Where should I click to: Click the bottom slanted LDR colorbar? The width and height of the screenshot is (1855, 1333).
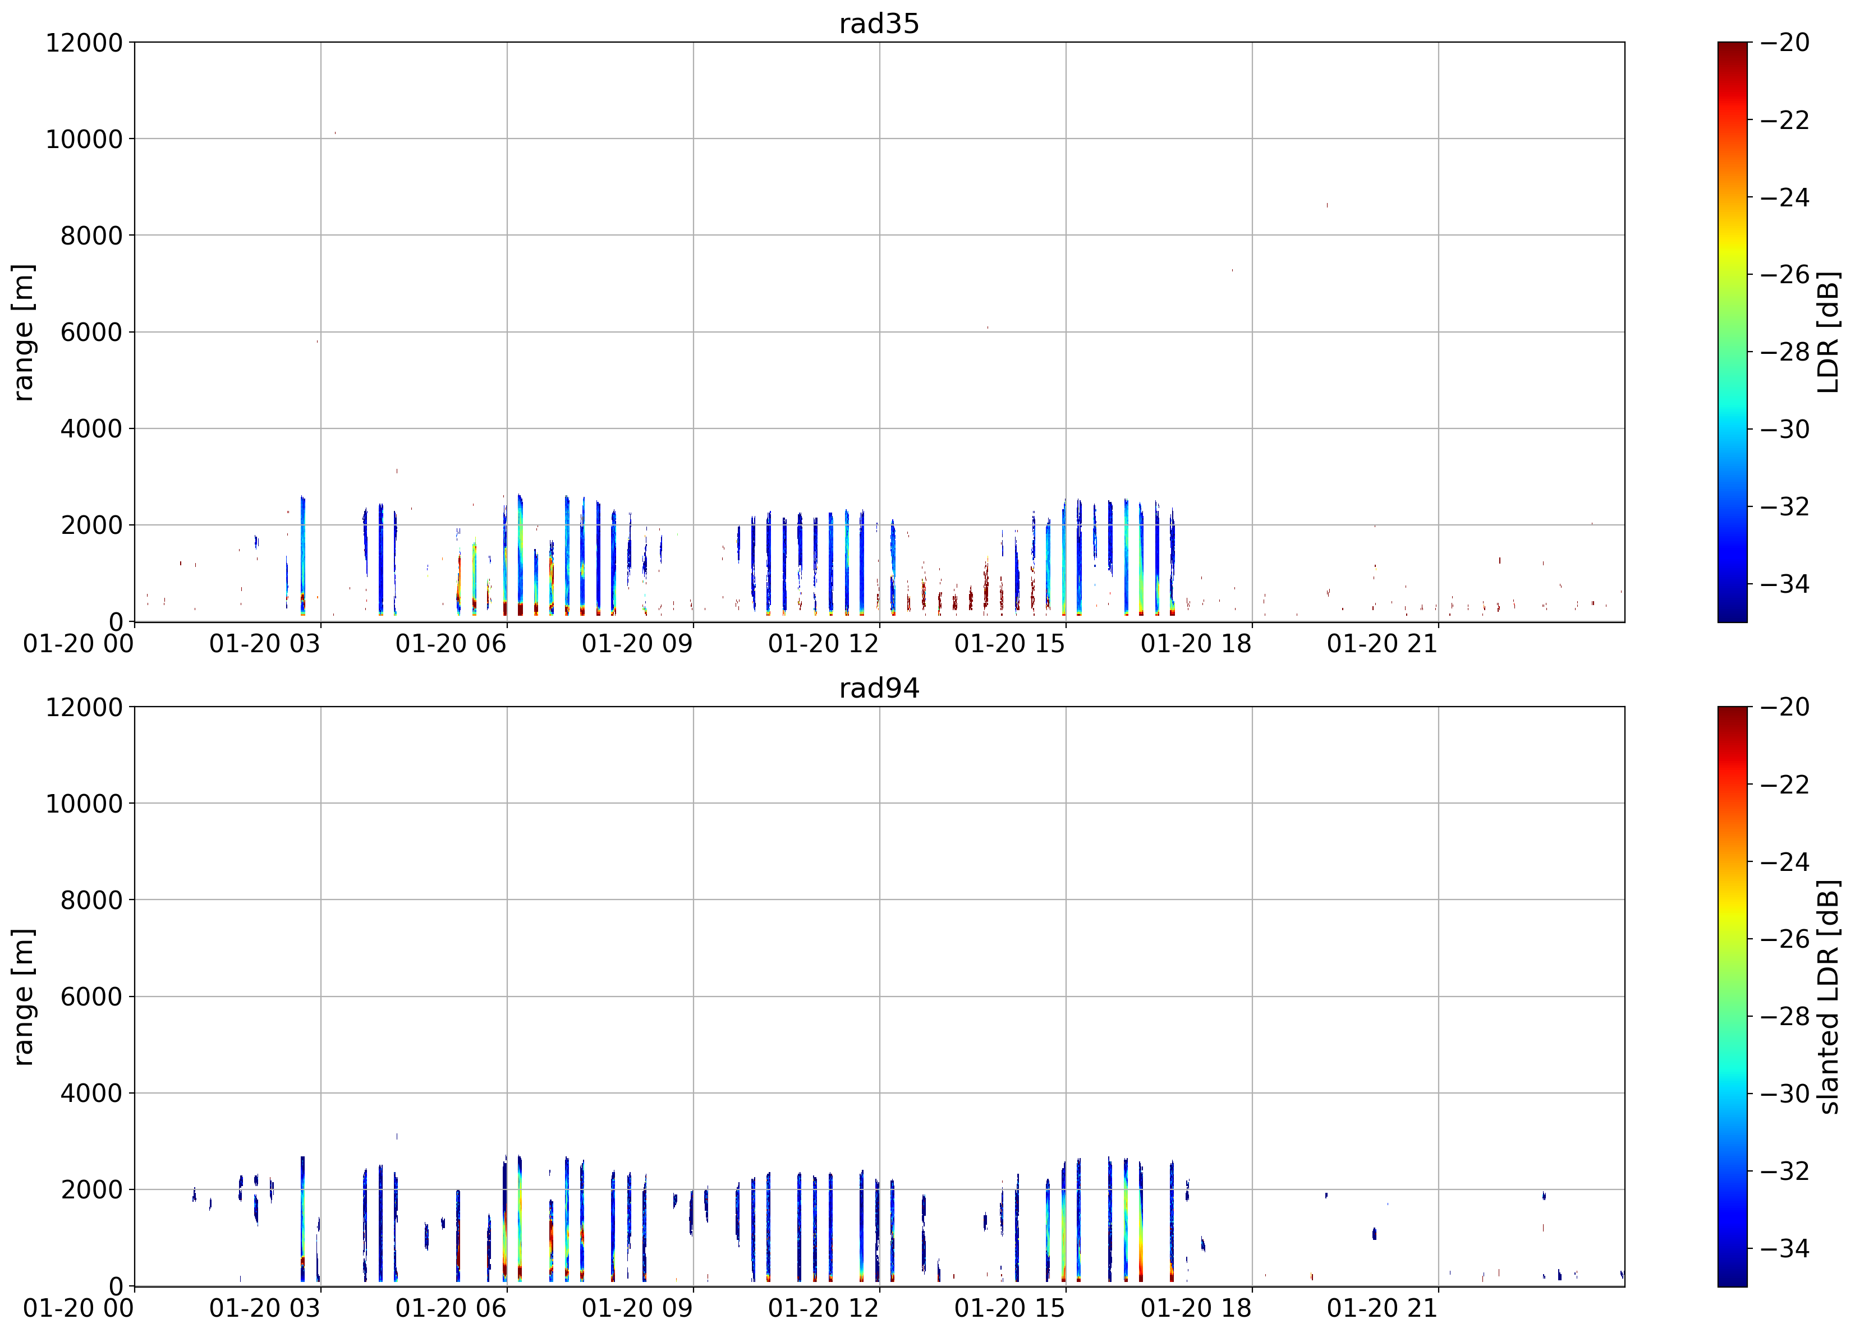tap(1732, 997)
